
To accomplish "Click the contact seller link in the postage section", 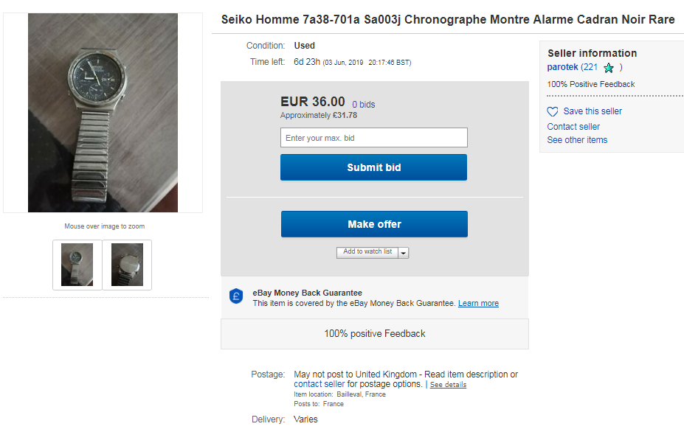I will [319, 384].
